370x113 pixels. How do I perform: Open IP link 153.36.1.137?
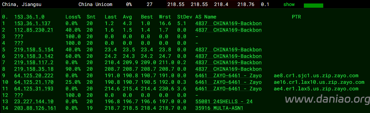click(32, 23)
